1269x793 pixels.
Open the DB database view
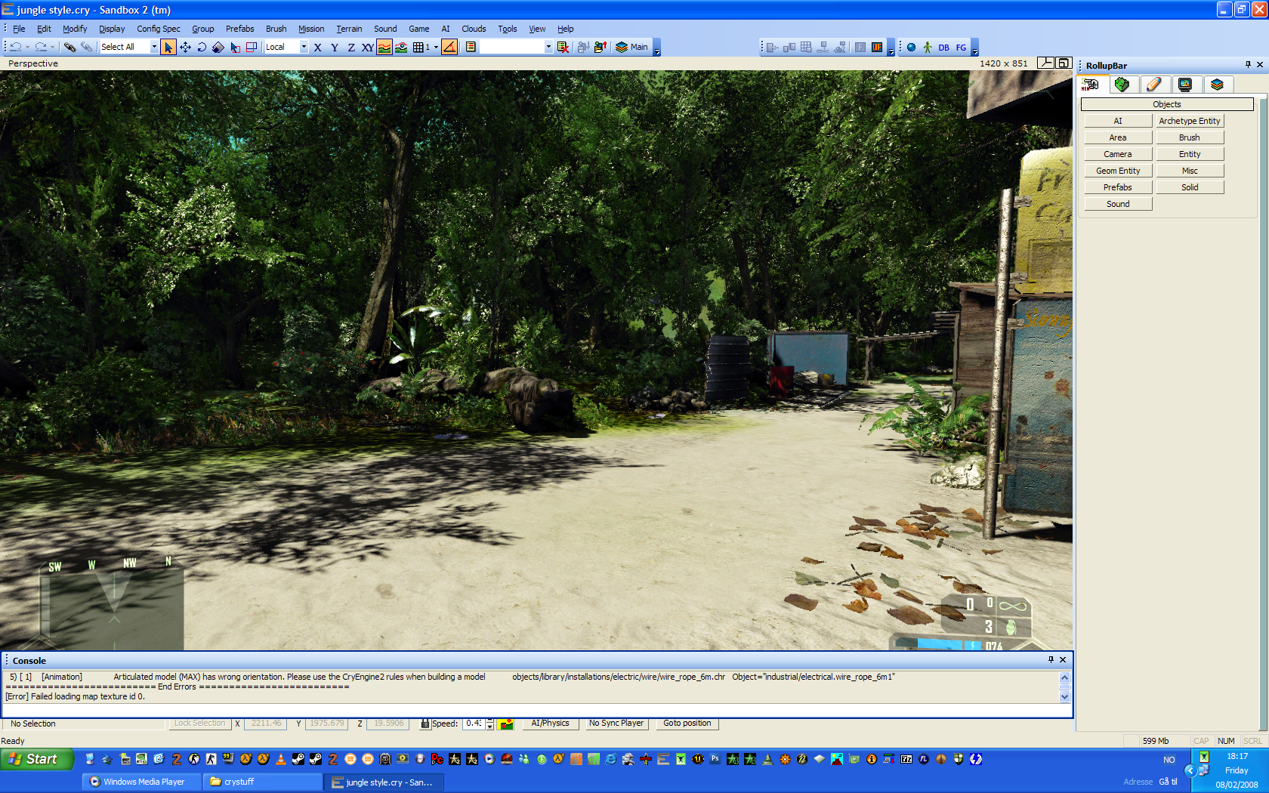(x=944, y=47)
